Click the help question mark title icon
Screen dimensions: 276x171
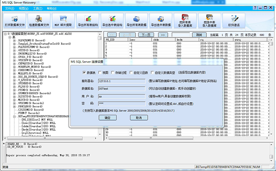point(255,8)
